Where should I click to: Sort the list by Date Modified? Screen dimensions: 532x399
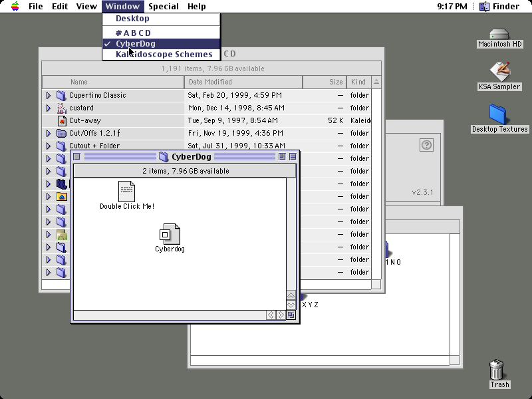[x=243, y=82]
